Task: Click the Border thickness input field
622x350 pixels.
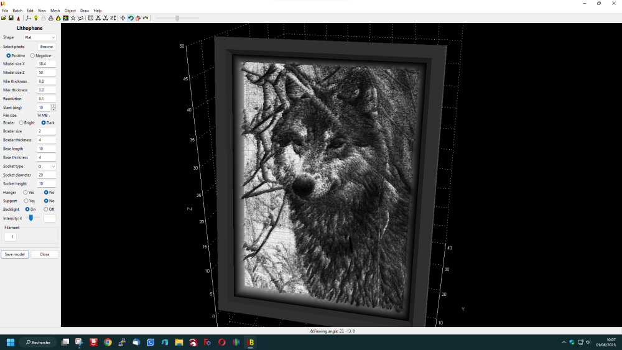Action: coord(47,140)
